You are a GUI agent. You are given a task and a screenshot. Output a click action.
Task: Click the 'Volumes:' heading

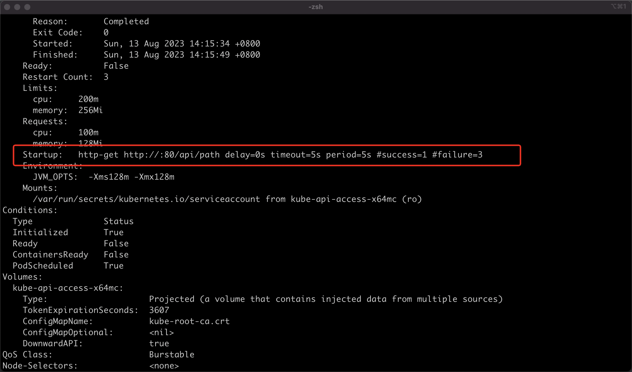click(22, 277)
